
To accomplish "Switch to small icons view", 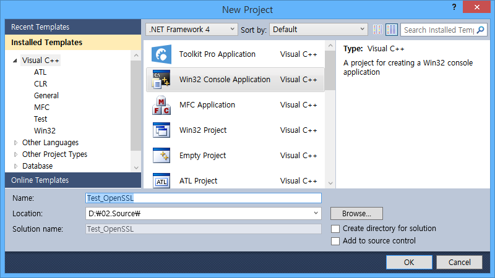I will pos(377,30).
